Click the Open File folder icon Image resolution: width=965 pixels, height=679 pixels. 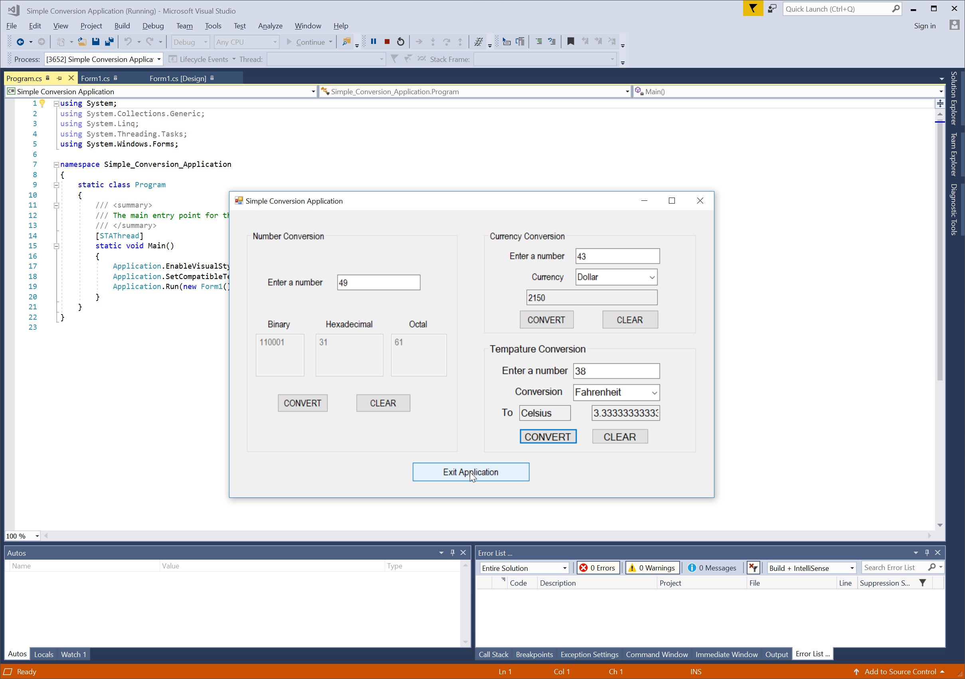(82, 42)
